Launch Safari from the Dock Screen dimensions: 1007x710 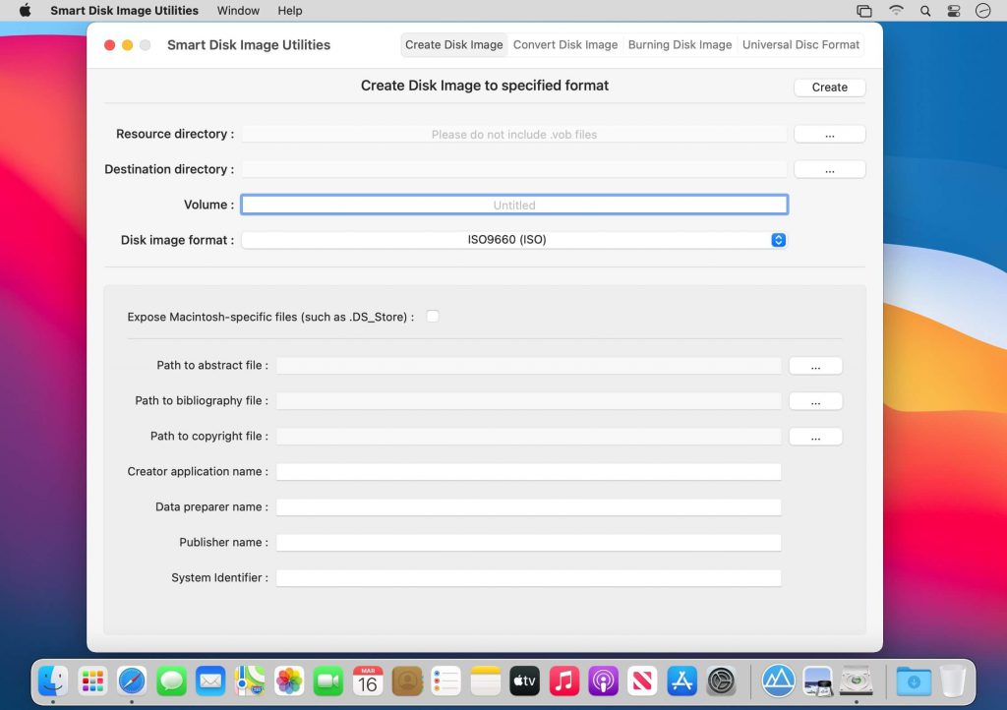(x=131, y=680)
